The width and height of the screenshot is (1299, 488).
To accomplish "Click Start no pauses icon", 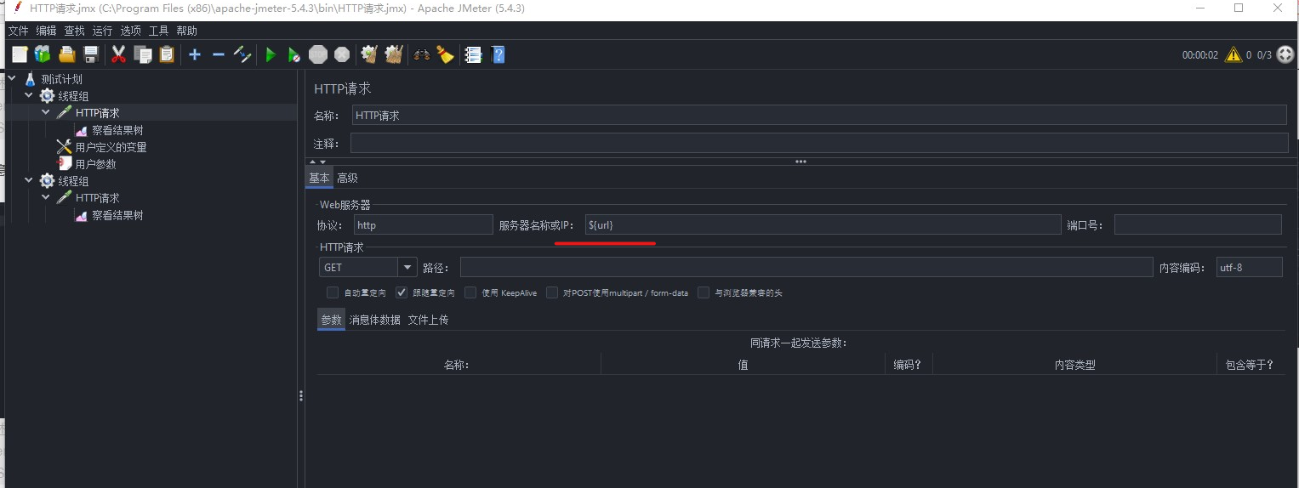I will 293,54.
